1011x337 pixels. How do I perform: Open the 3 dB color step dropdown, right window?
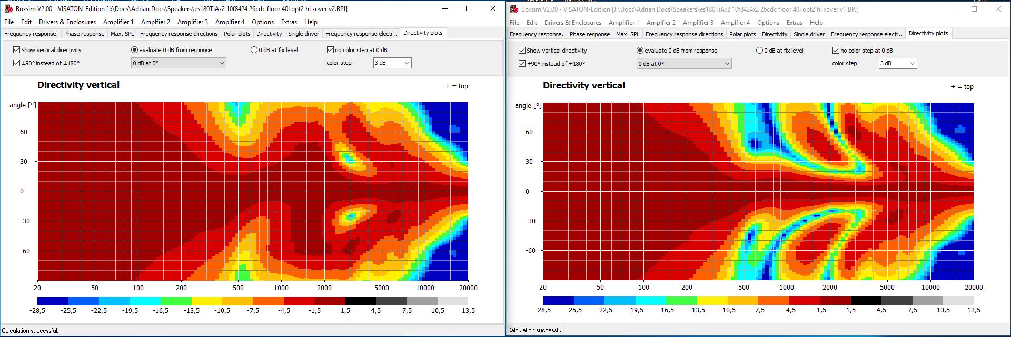pyautogui.click(x=898, y=63)
